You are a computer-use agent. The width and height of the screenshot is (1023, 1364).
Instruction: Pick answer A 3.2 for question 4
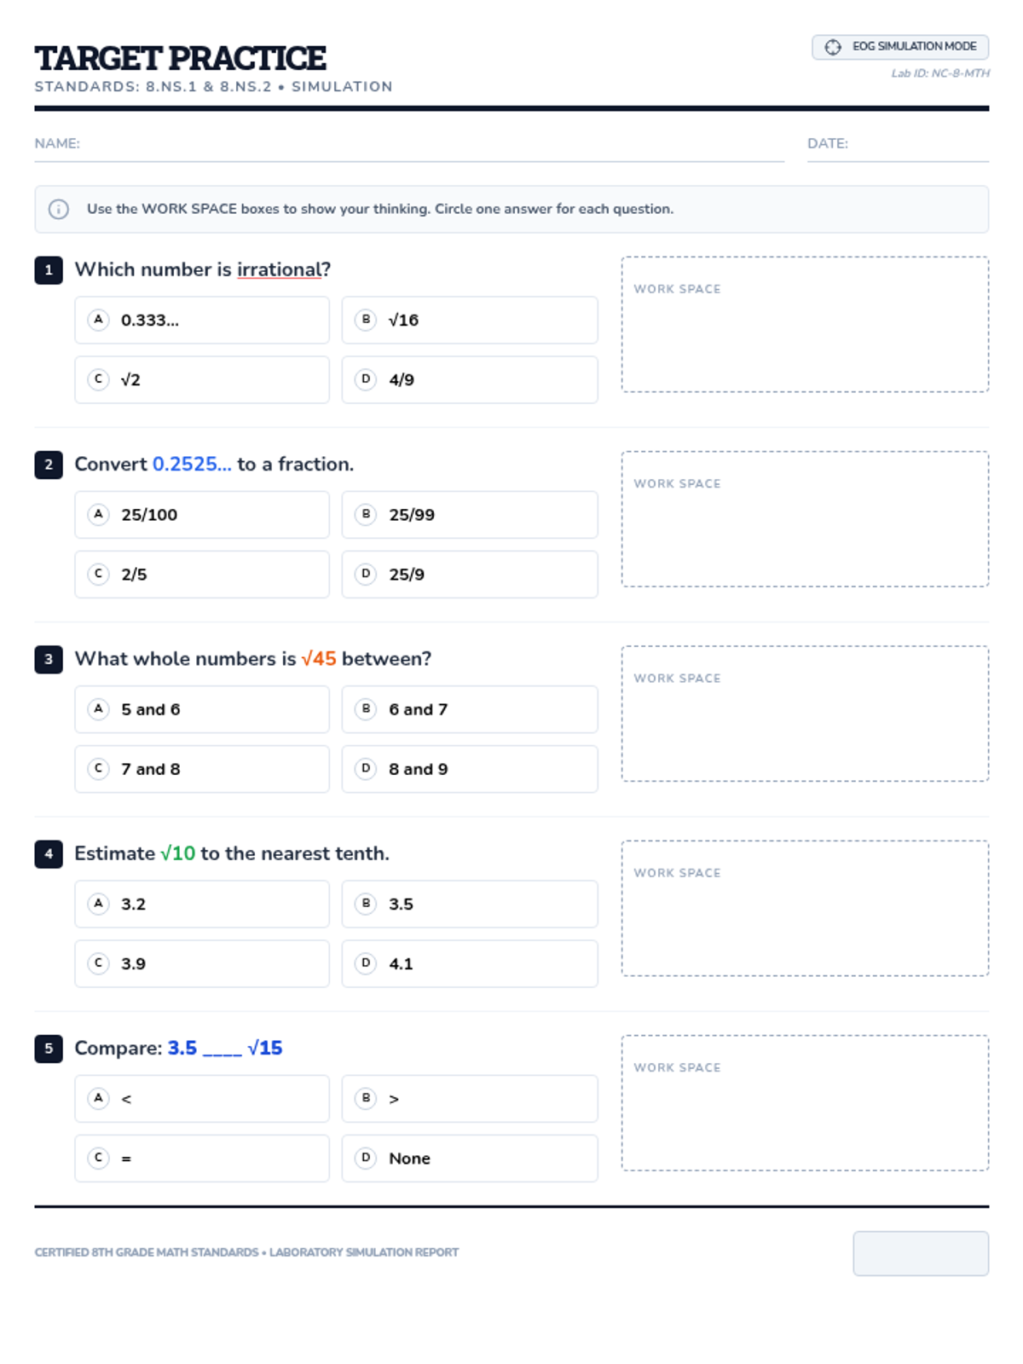(x=202, y=904)
